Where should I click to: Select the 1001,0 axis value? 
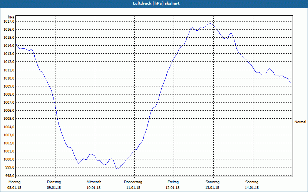(x=9, y=151)
